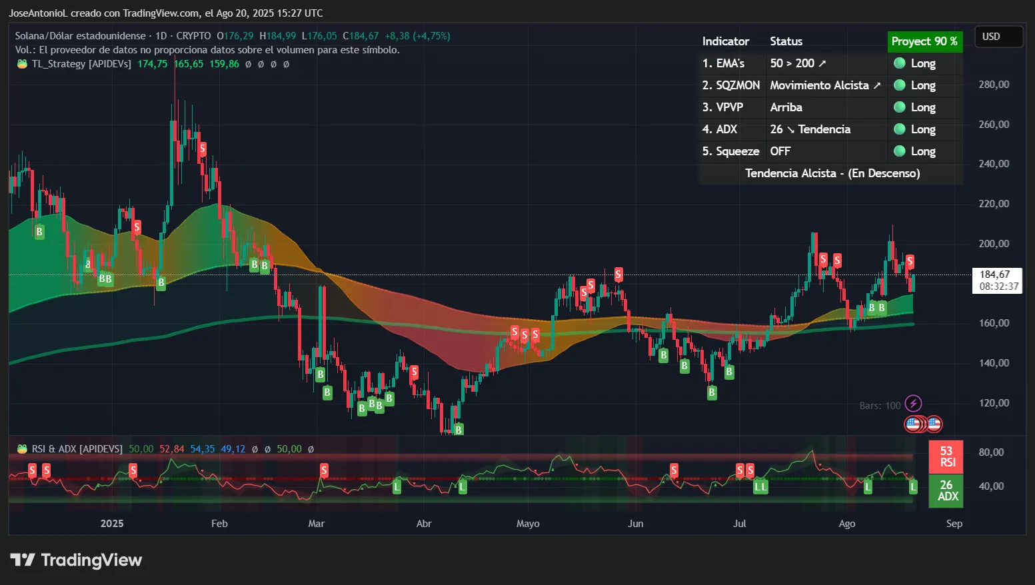1035x585 pixels.
Task: Select the Status column header
Action: click(786, 41)
